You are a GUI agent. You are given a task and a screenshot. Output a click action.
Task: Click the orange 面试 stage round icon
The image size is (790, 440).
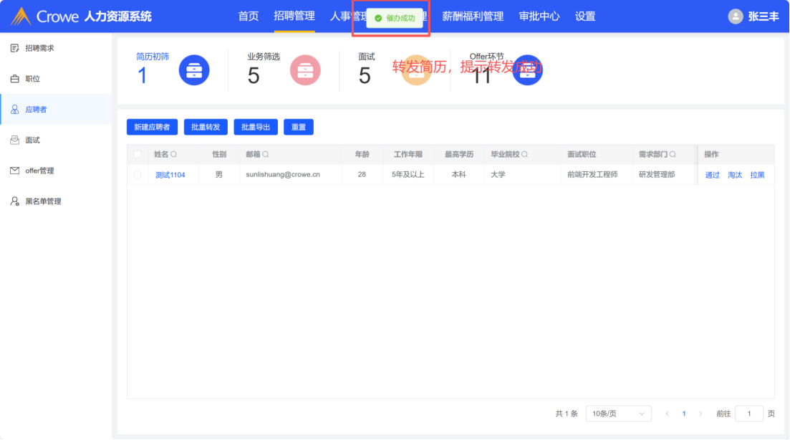click(416, 70)
